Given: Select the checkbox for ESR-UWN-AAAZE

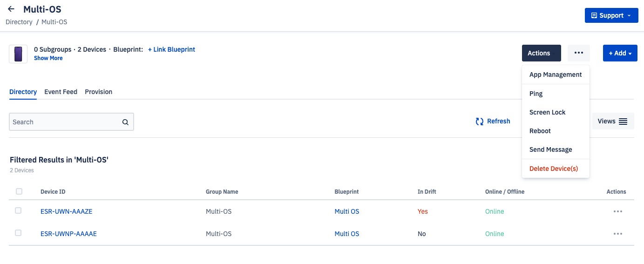Looking at the screenshot, I should [18, 210].
